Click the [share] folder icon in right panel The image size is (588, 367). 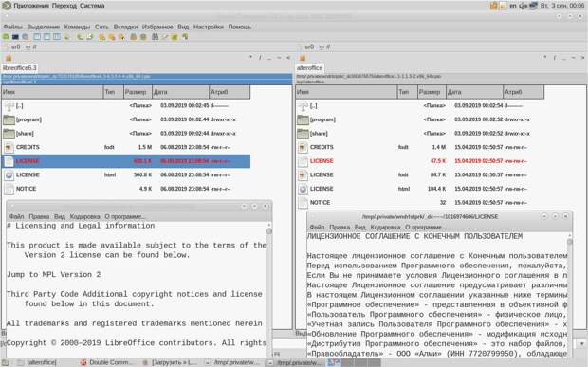(x=303, y=134)
